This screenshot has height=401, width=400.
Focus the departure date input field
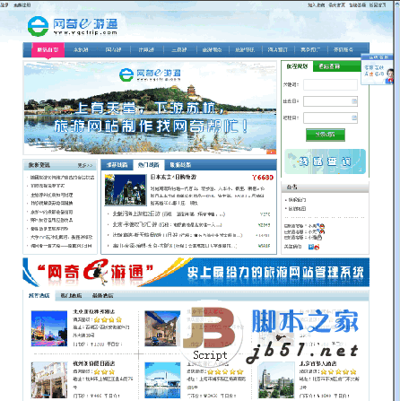click(x=330, y=101)
